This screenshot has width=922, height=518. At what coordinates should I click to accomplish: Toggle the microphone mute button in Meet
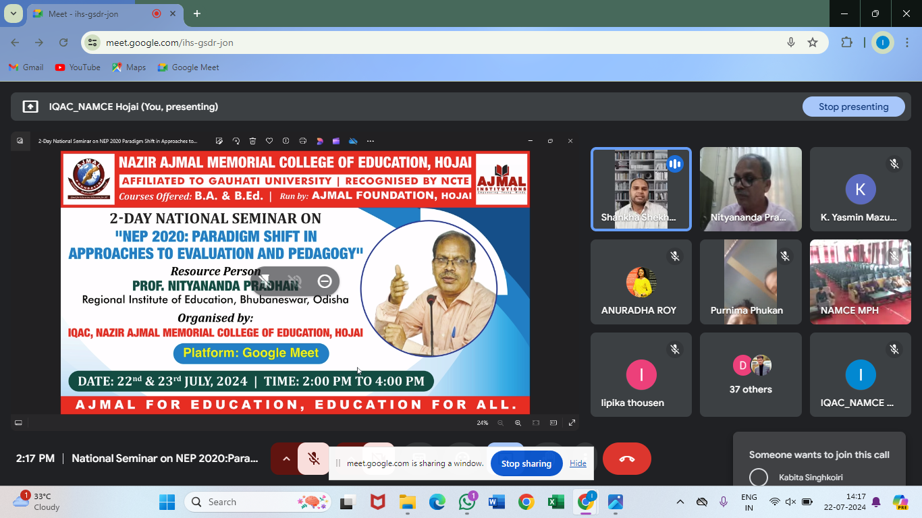pos(314,459)
